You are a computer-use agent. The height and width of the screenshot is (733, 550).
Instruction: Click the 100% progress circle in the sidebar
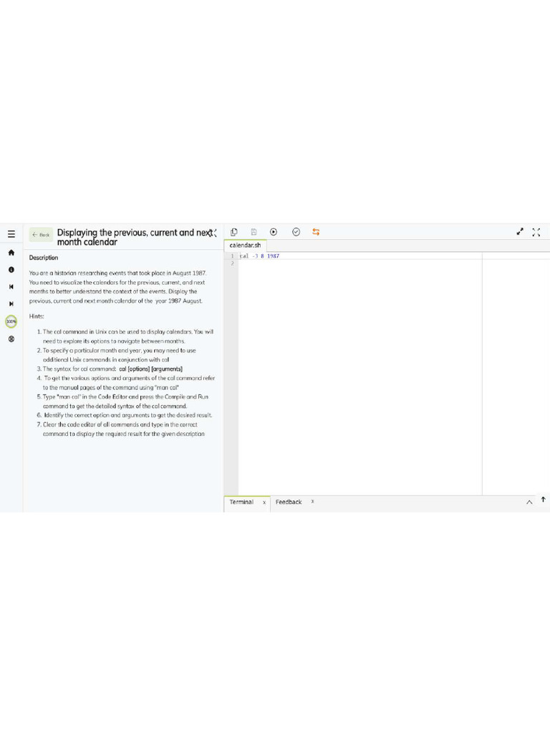click(11, 321)
